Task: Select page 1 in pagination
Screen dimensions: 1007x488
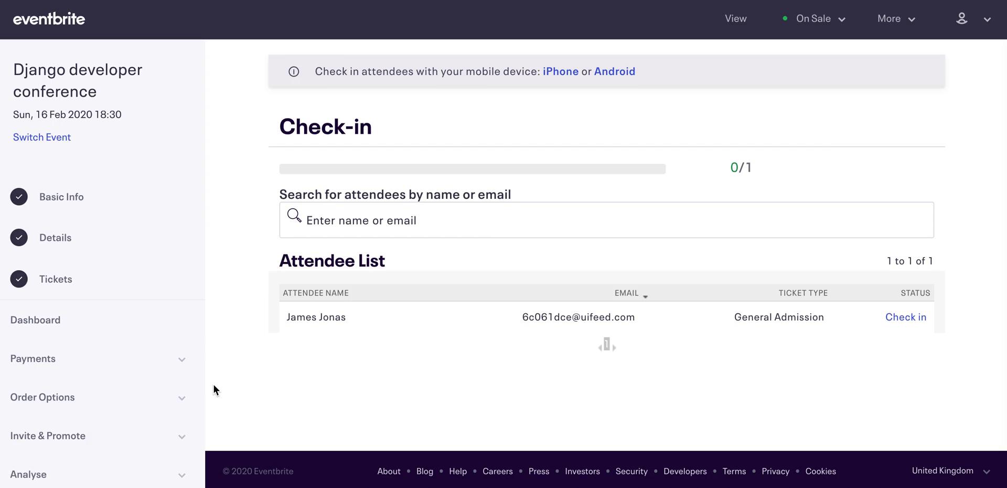Action: pos(607,344)
